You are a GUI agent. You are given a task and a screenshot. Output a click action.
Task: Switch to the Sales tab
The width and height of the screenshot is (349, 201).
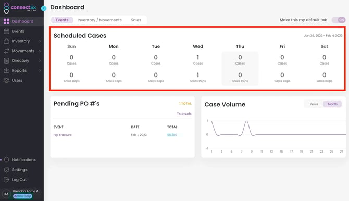click(136, 20)
